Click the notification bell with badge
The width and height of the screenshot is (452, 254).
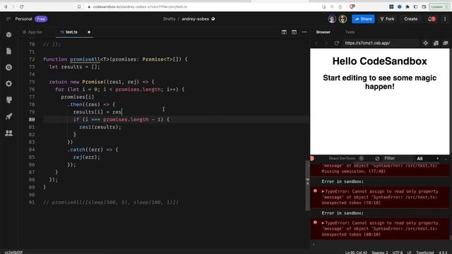click(432, 19)
